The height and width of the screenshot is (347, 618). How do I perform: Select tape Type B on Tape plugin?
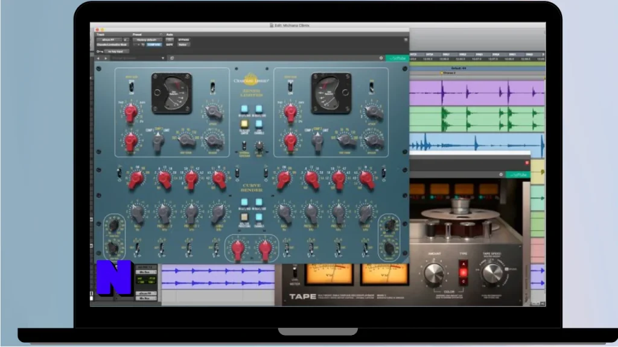click(463, 272)
